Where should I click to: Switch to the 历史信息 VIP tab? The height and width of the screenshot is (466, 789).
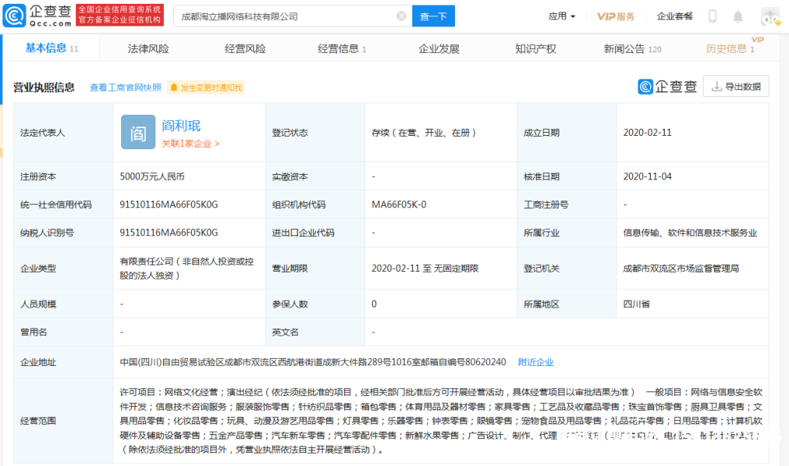tap(730, 48)
